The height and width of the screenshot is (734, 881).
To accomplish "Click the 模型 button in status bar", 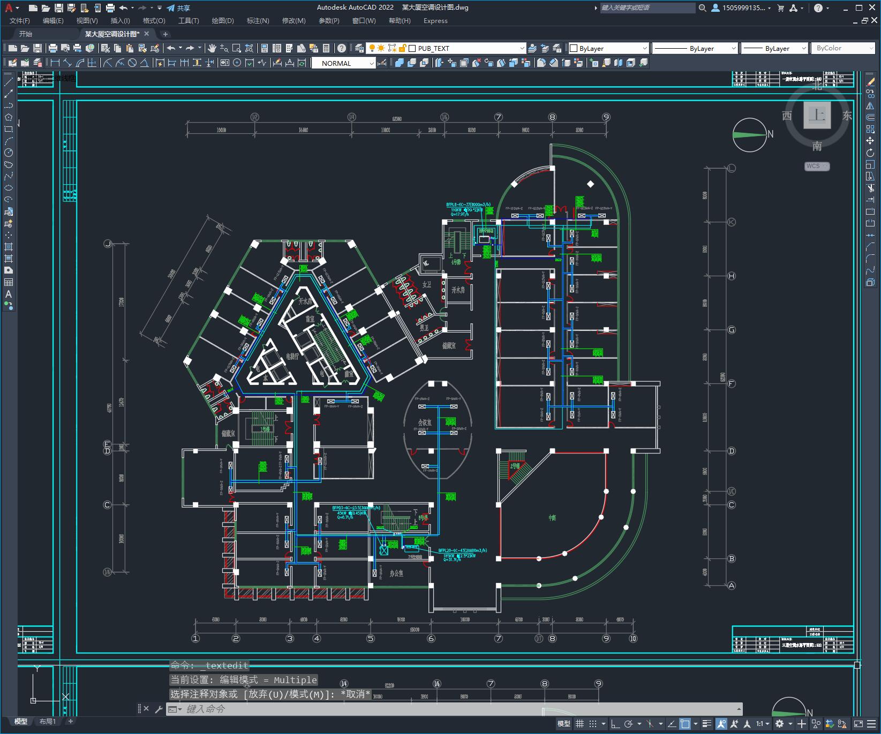I will pos(563,724).
